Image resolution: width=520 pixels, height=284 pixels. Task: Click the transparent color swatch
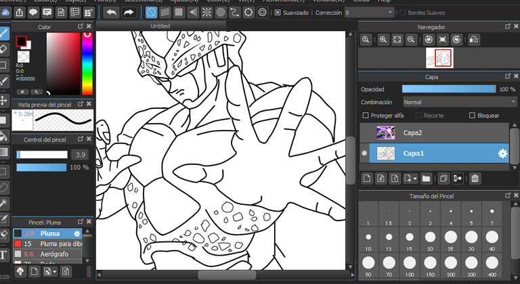click(23, 57)
